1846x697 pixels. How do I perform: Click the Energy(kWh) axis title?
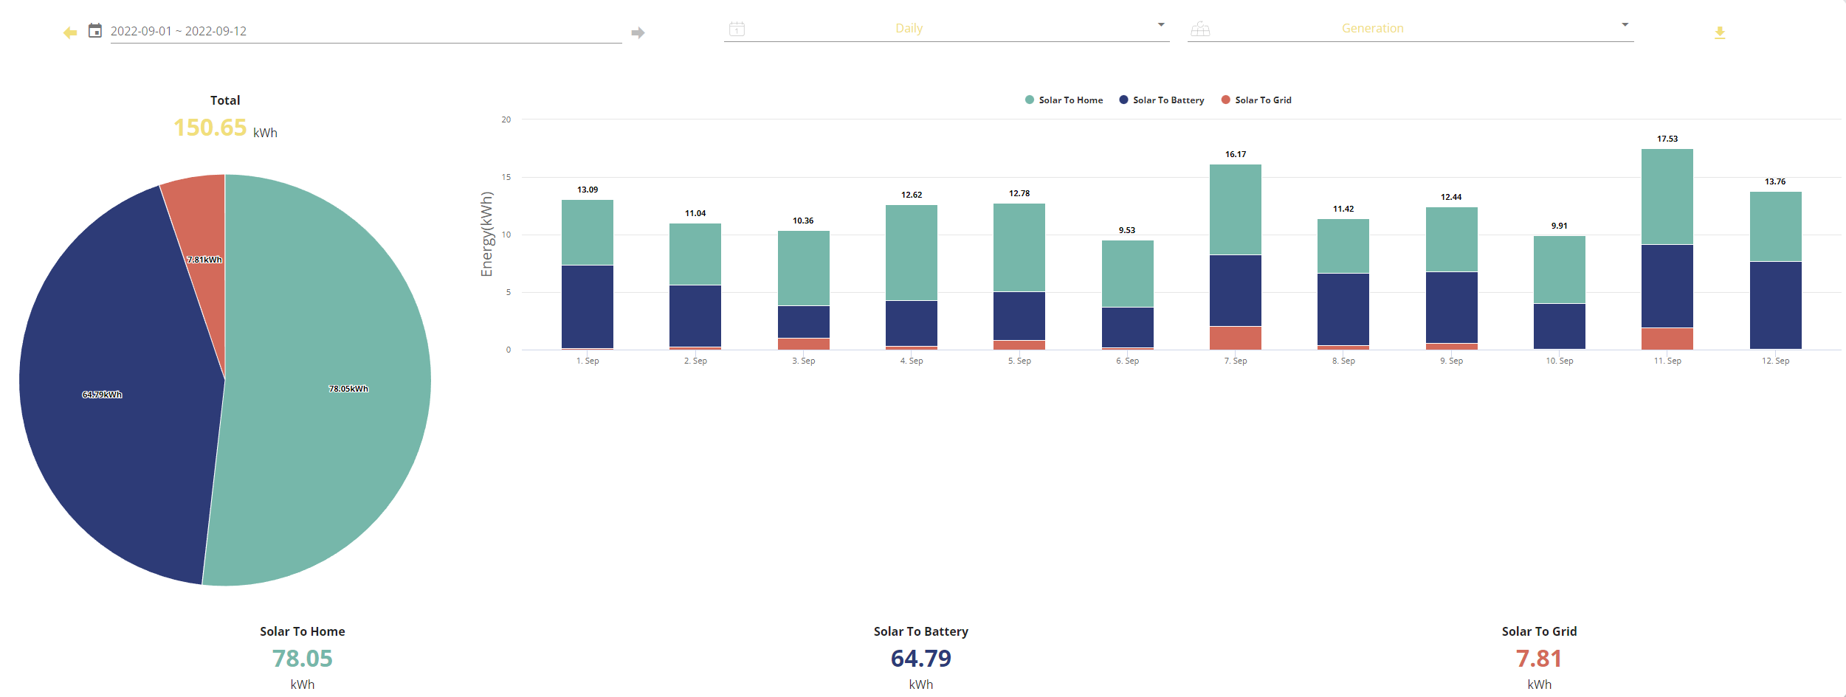486,235
